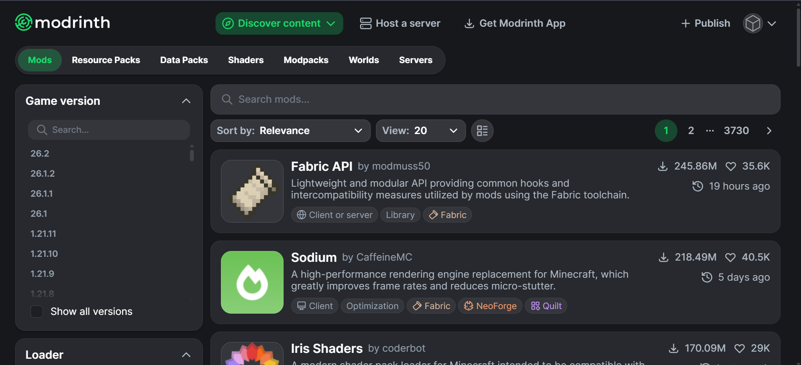Switch to the Worlds tab
Image resolution: width=801 pixels, height=365 pixels.
coord(364,60)
